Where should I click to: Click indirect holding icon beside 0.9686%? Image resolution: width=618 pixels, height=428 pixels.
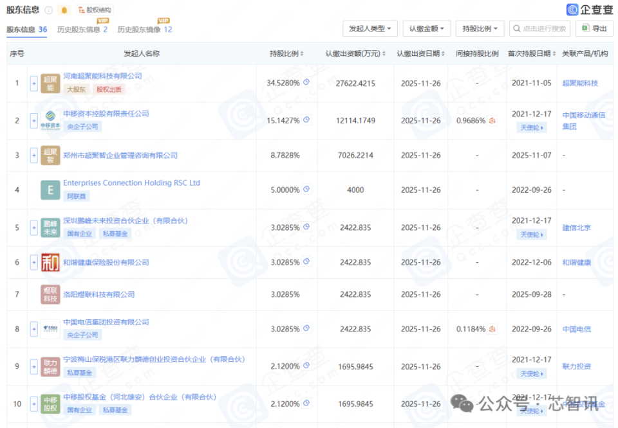(x=492, y=121)
